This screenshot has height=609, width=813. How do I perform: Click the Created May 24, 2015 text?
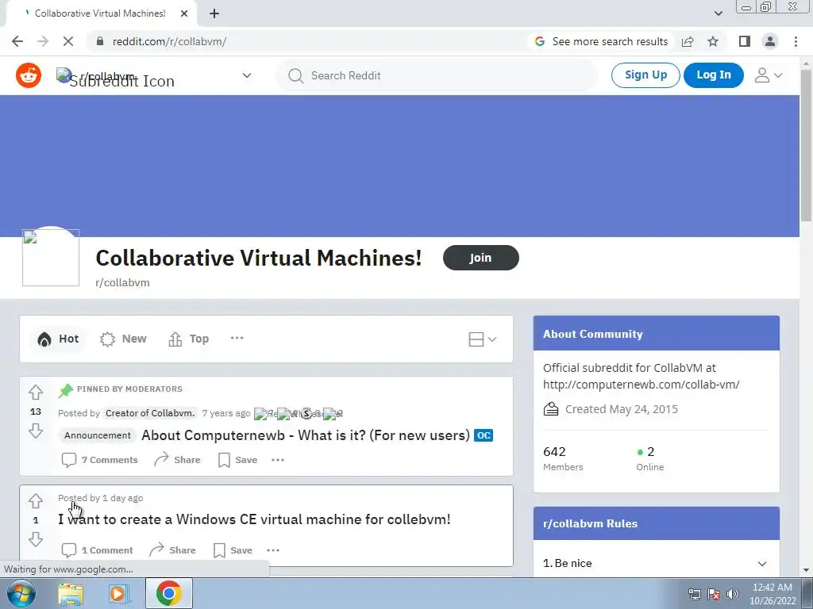pyautogui.click(x=621, y=409)
